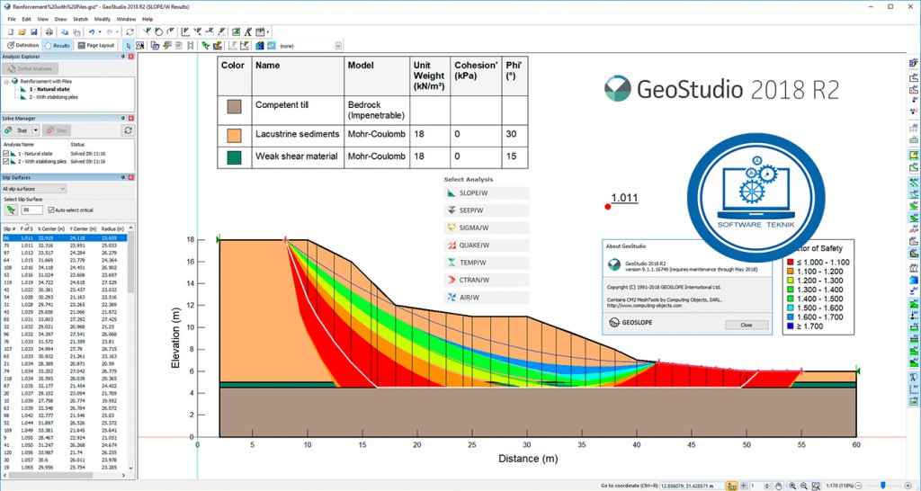This screenshot has width=921, height=491.
Task: Collapse the Reinforcement with Piles tree node
Action: pos(6,81)
